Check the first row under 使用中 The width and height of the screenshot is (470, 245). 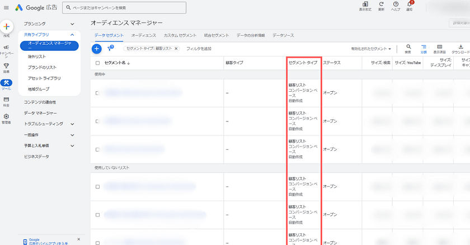coord(97,93)
